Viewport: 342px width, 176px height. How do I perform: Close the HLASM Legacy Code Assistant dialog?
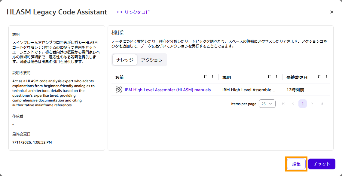click(x=332, y=12)
